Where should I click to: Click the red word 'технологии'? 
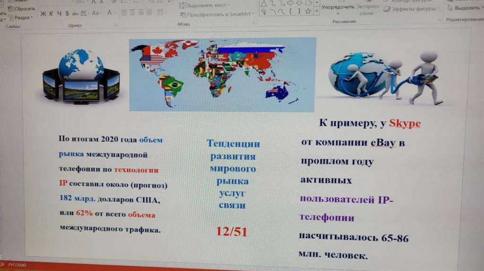(x=136, y=170)
